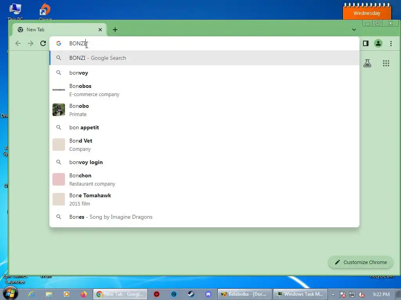The width and height of the screenshot is (401, 300).
Task: Switch to Windows Task Manager taskbar button
Action: click(300, 294)
